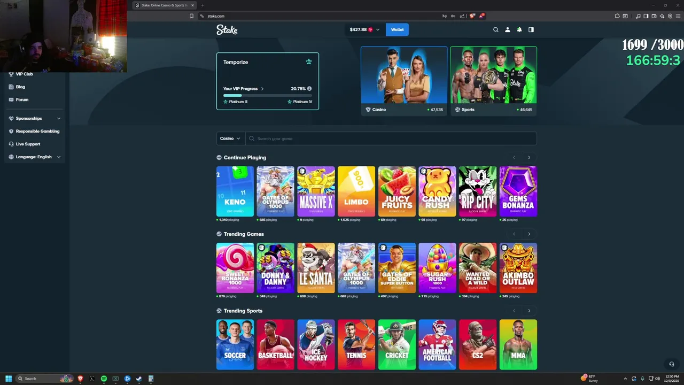
Task: Open the Gems Bonanza game thumbnail
Action: tap(518, 191)
